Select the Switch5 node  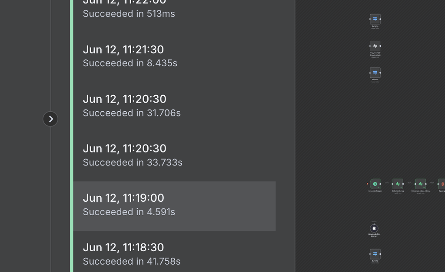coord(374,73)
